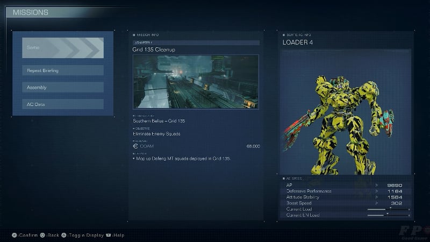430x242 pixels.
Task: Click the Confirm button prompt icon
Action: (x=15, y=235)
